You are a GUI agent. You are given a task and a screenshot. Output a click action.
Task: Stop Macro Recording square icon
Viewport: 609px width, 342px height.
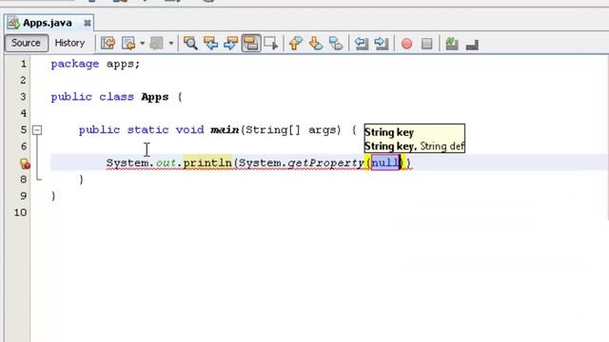pos(427,44)
